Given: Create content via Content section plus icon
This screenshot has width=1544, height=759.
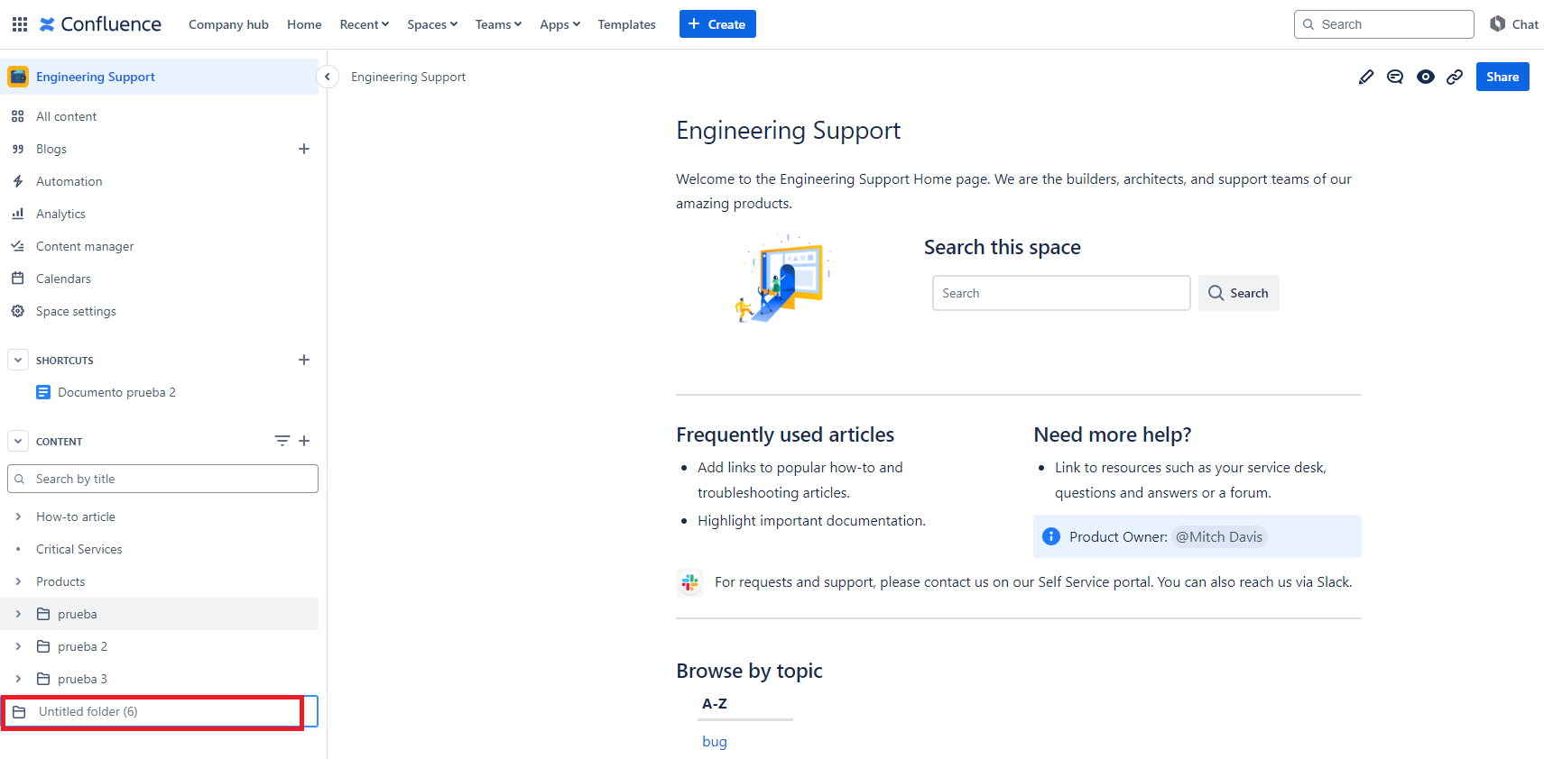Looking at the screenshot, I should tap(304, 441).
